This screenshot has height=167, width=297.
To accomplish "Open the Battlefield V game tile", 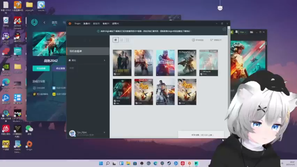I will 165,63.
